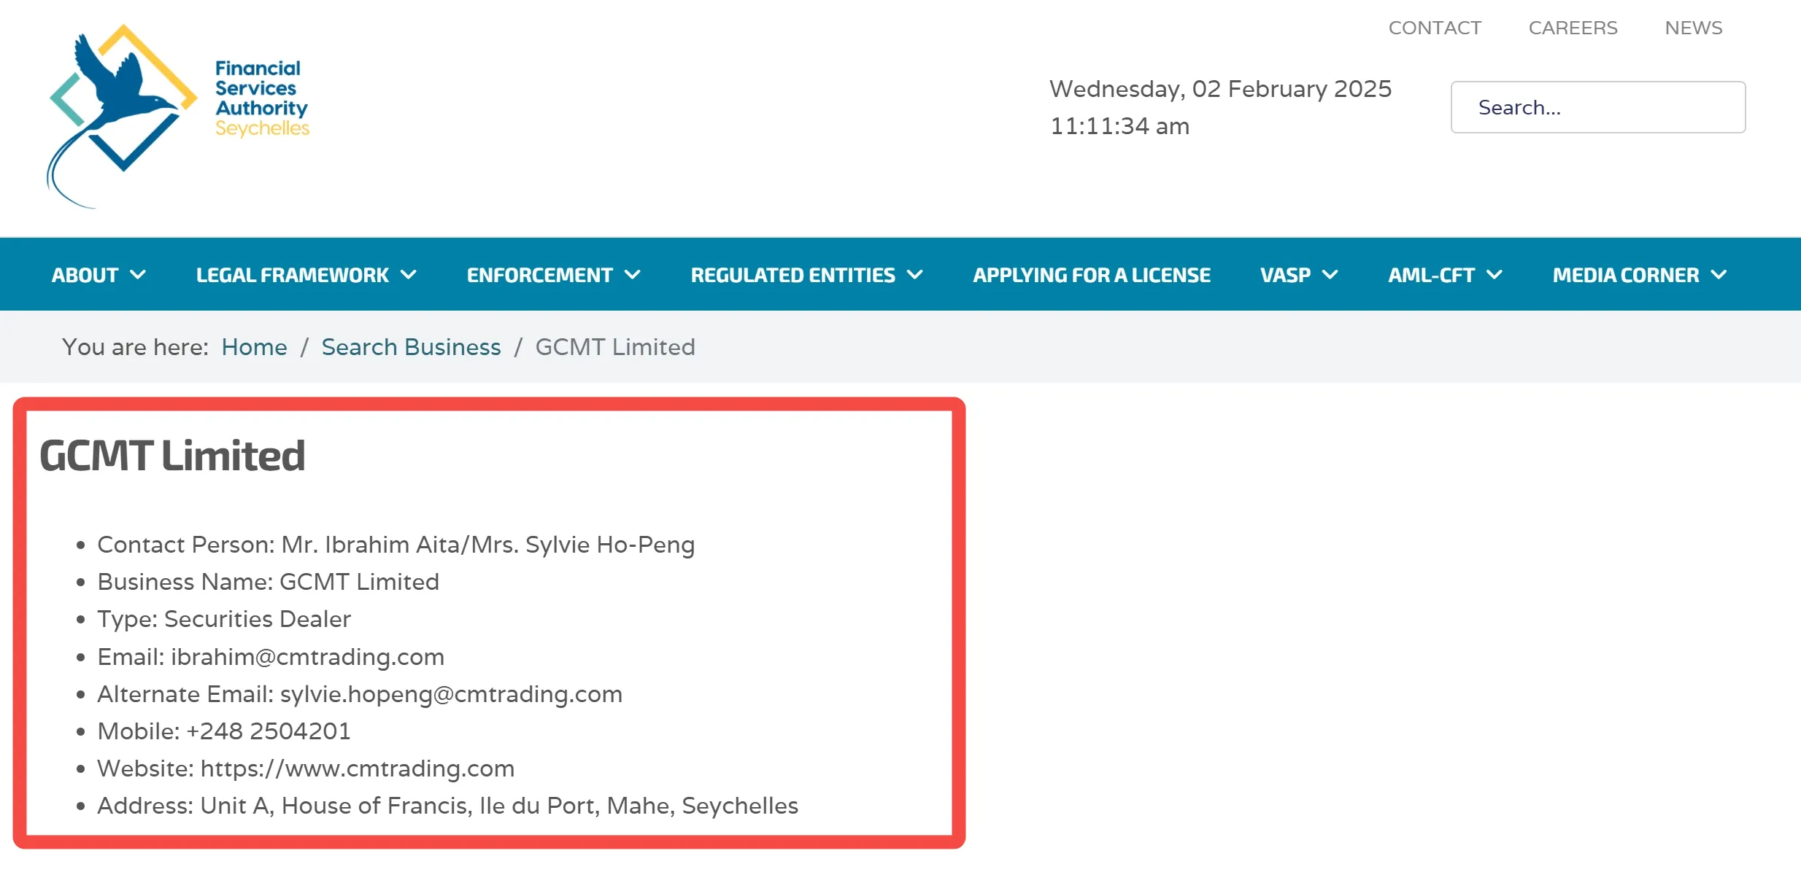Click the email ibrahim@cmtrading.com
This screenshot has width=1801, height=872.
[307, 657]
